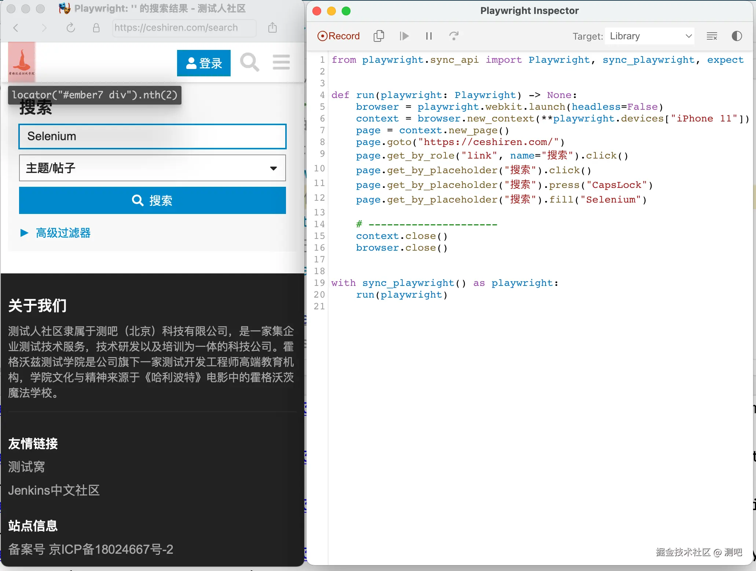Clear the code with clear-list icon
Image resolution: width=756 pixels, height=571 pixels.
click(x=712, y=36)
